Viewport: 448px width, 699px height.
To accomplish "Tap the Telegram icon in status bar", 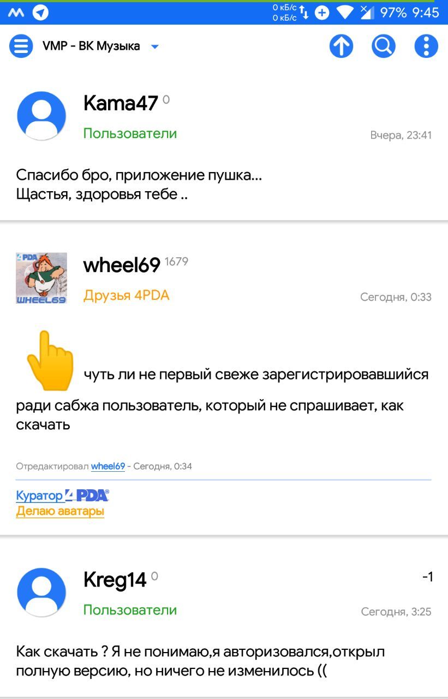I will pos(40,12).
